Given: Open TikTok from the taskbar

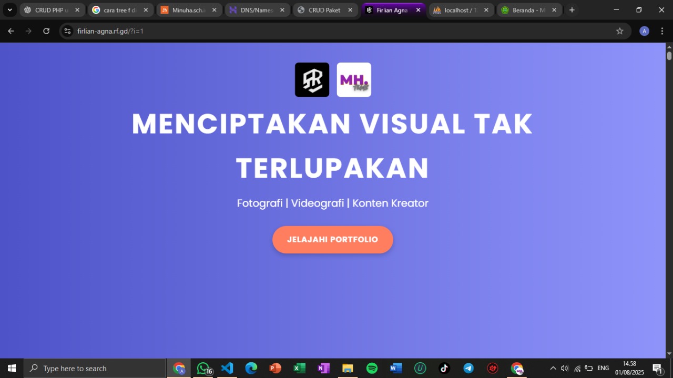Looking at the screenshot, I should point(444,368).
